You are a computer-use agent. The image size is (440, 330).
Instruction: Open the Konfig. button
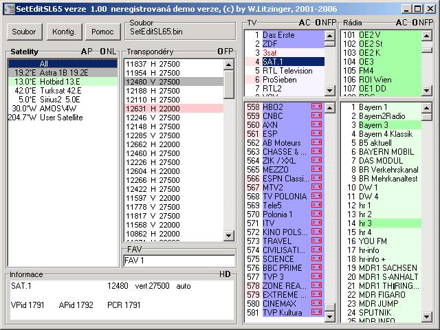pos(64,32)
